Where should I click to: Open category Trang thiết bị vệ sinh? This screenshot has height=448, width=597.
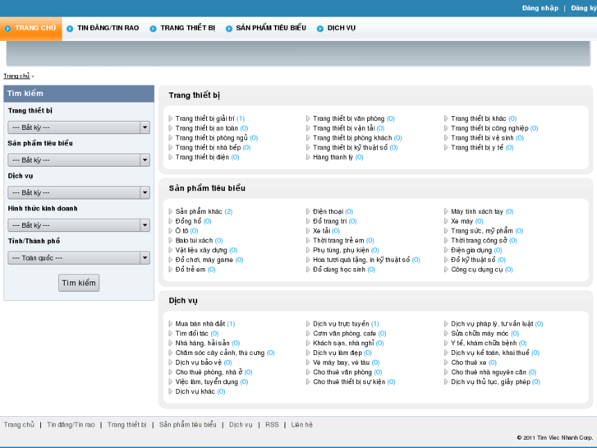pos(482,138)
